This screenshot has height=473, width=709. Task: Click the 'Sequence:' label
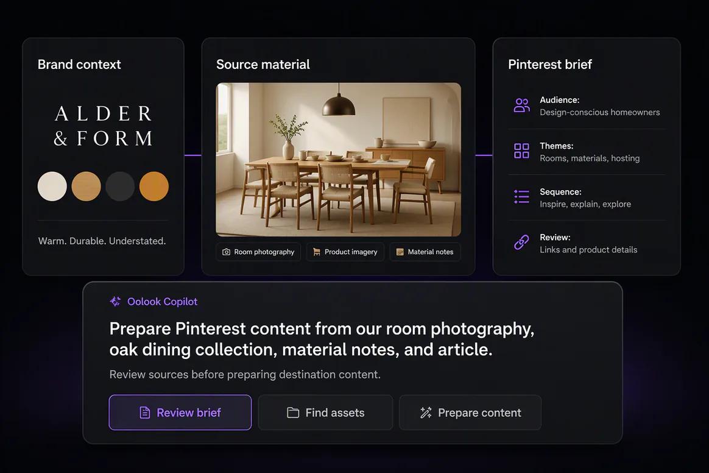pyautogui.click(x=560, y=192)
